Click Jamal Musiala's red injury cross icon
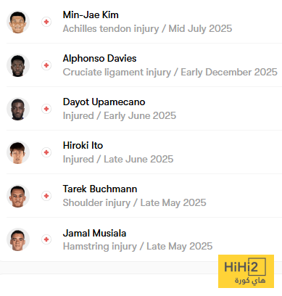Viewport: 282px width, 296px height. (x=46, y=239)
